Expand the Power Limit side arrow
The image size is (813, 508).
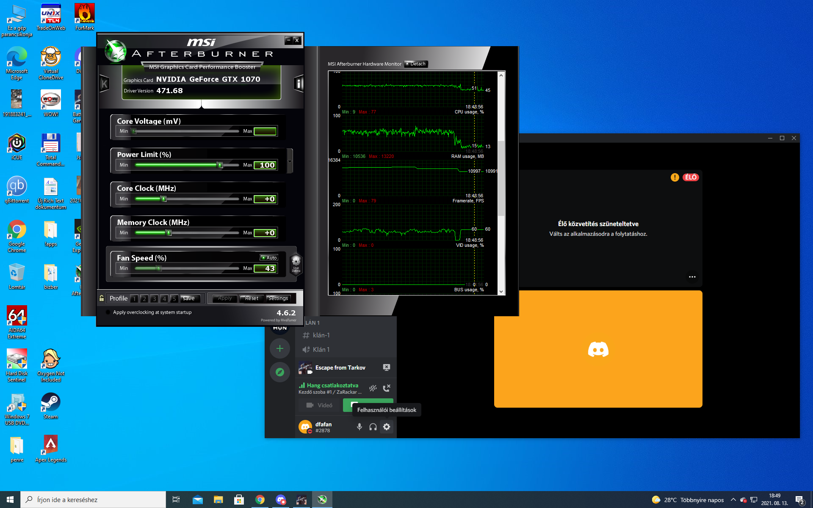point(290,161)
